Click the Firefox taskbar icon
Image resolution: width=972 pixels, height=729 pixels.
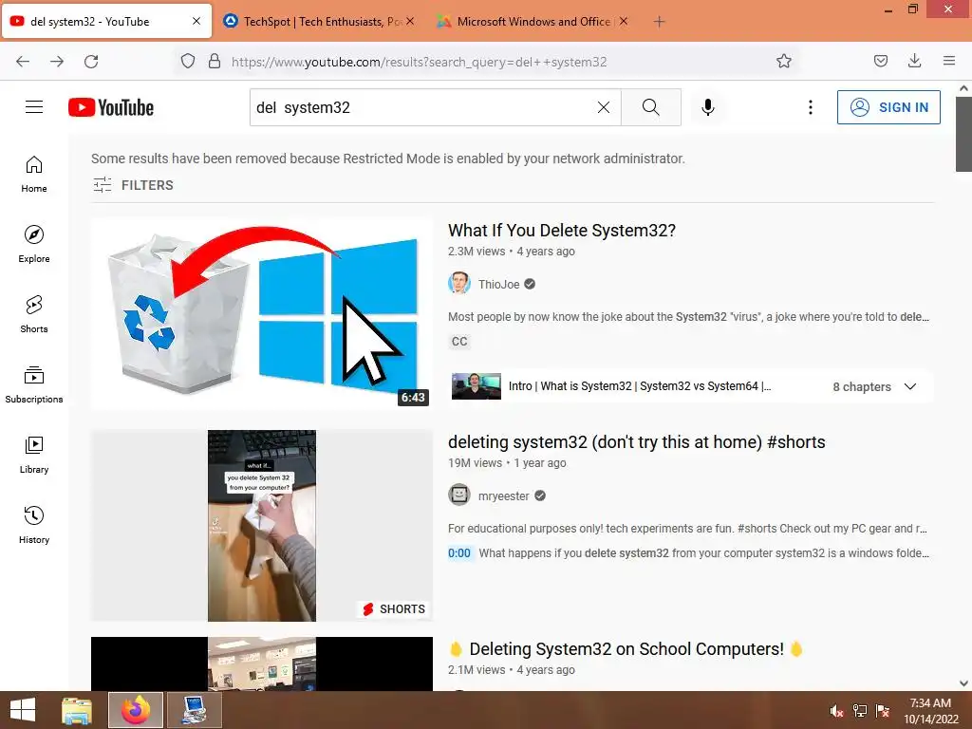click(136, 710)
